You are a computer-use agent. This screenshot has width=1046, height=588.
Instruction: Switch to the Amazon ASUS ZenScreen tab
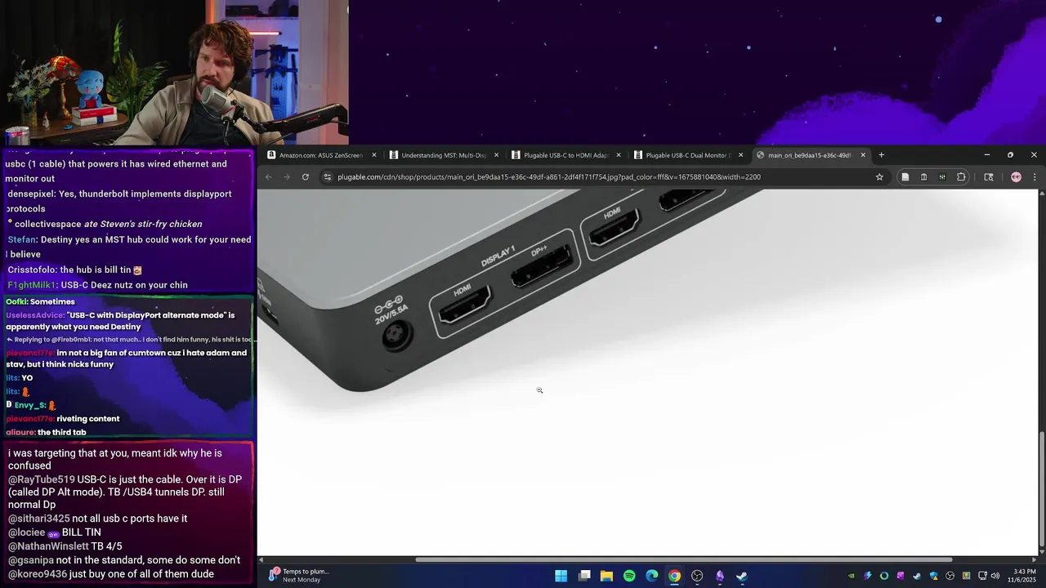pos(321,155)
